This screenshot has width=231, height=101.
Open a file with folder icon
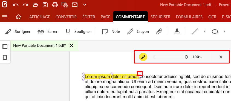(x=35, y=5)
